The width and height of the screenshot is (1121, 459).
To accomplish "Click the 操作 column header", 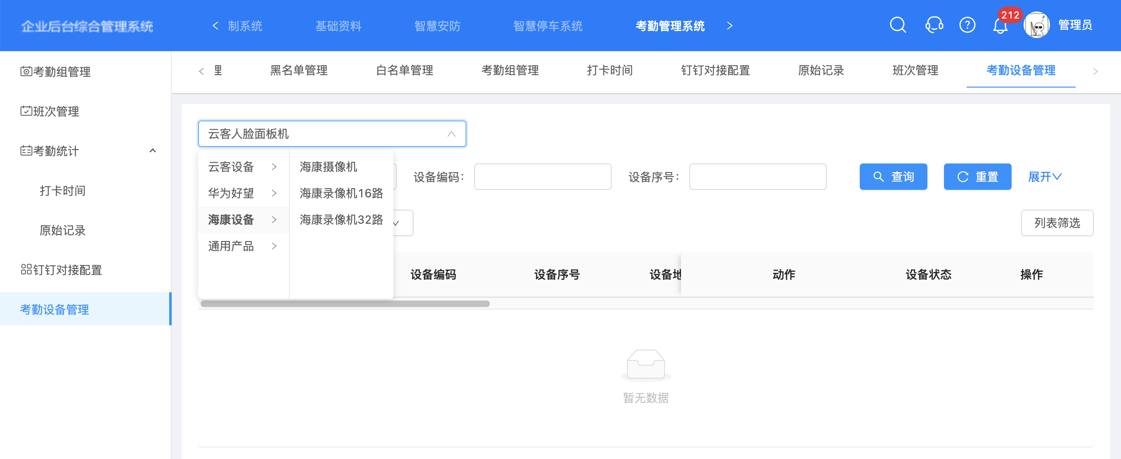I will (x=1031, y=274).
